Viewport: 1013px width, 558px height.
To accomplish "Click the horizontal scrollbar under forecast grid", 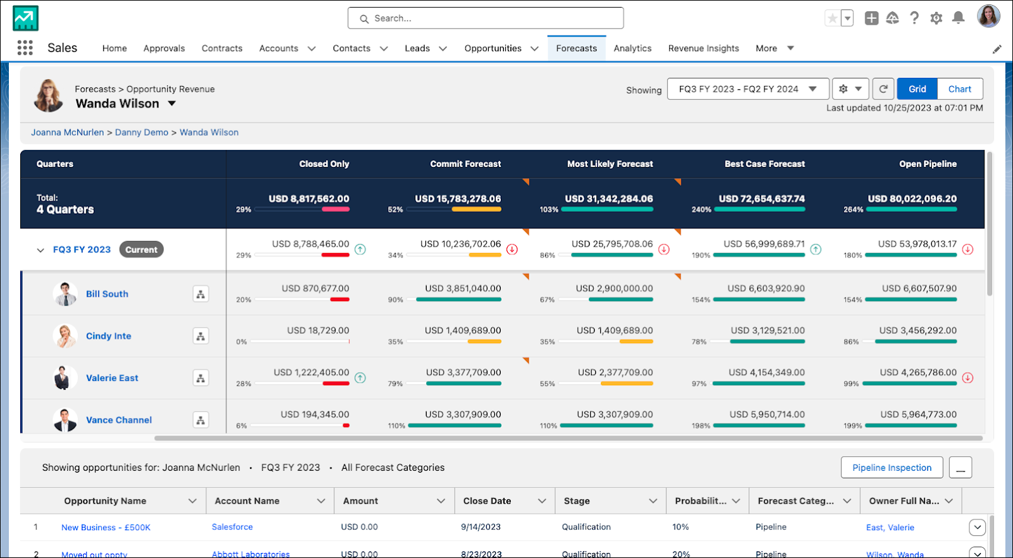I will [568, 438].
